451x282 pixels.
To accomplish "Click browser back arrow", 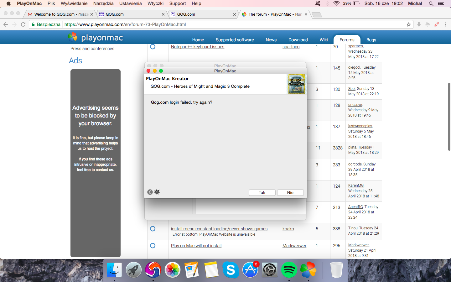I will coord(6,24).
